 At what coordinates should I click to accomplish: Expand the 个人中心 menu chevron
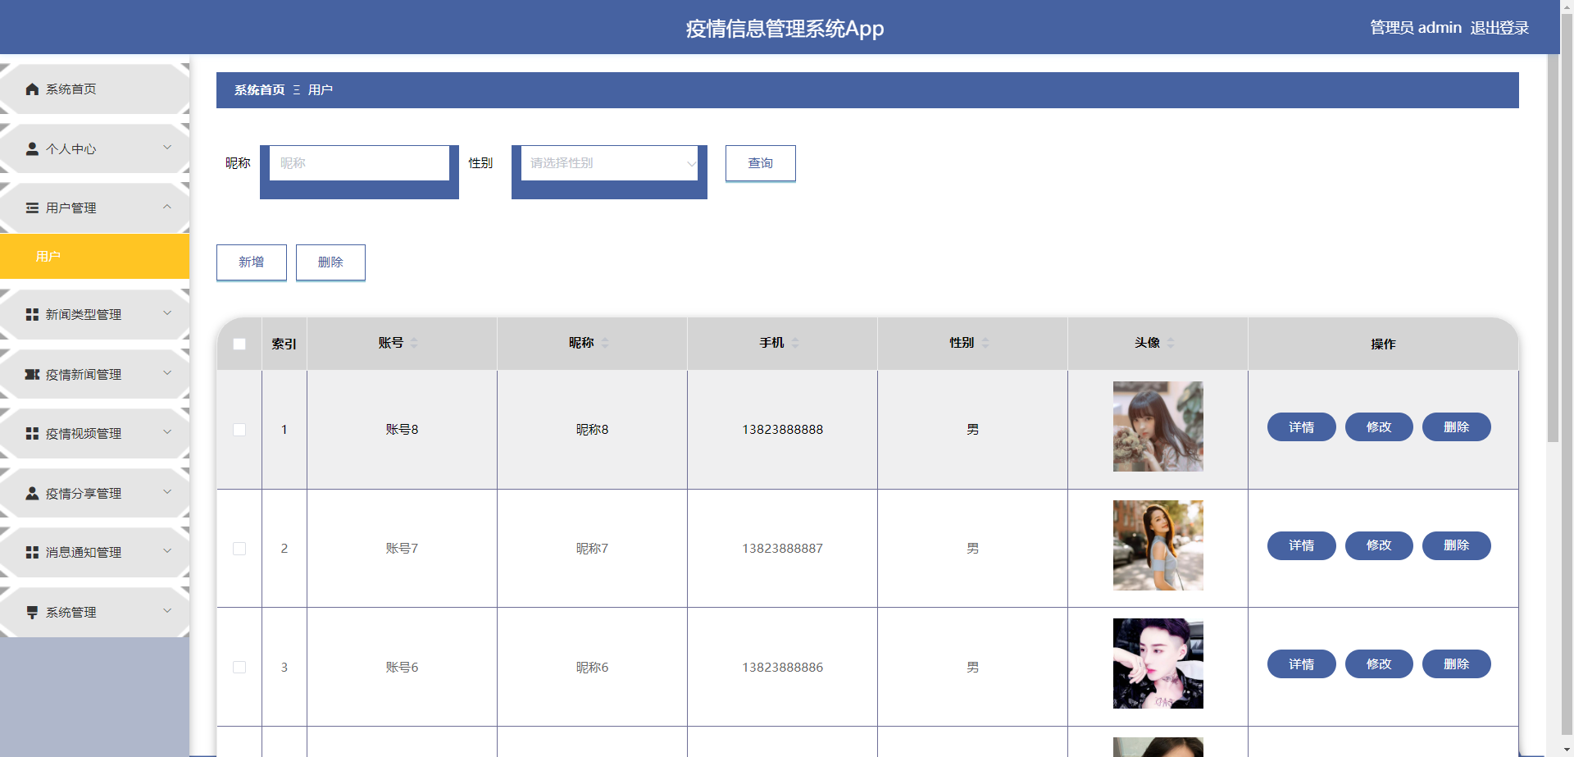tap(167, 148)
